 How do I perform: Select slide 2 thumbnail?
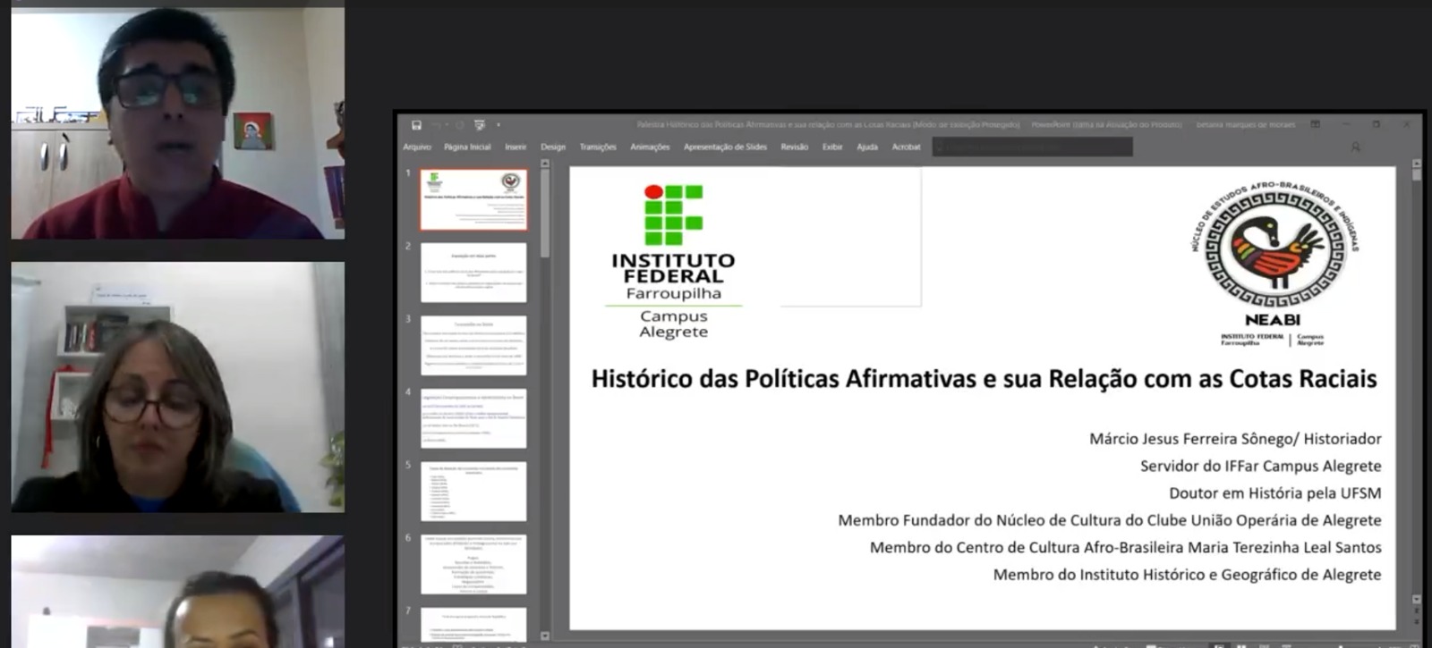click(x=473, y=273)
